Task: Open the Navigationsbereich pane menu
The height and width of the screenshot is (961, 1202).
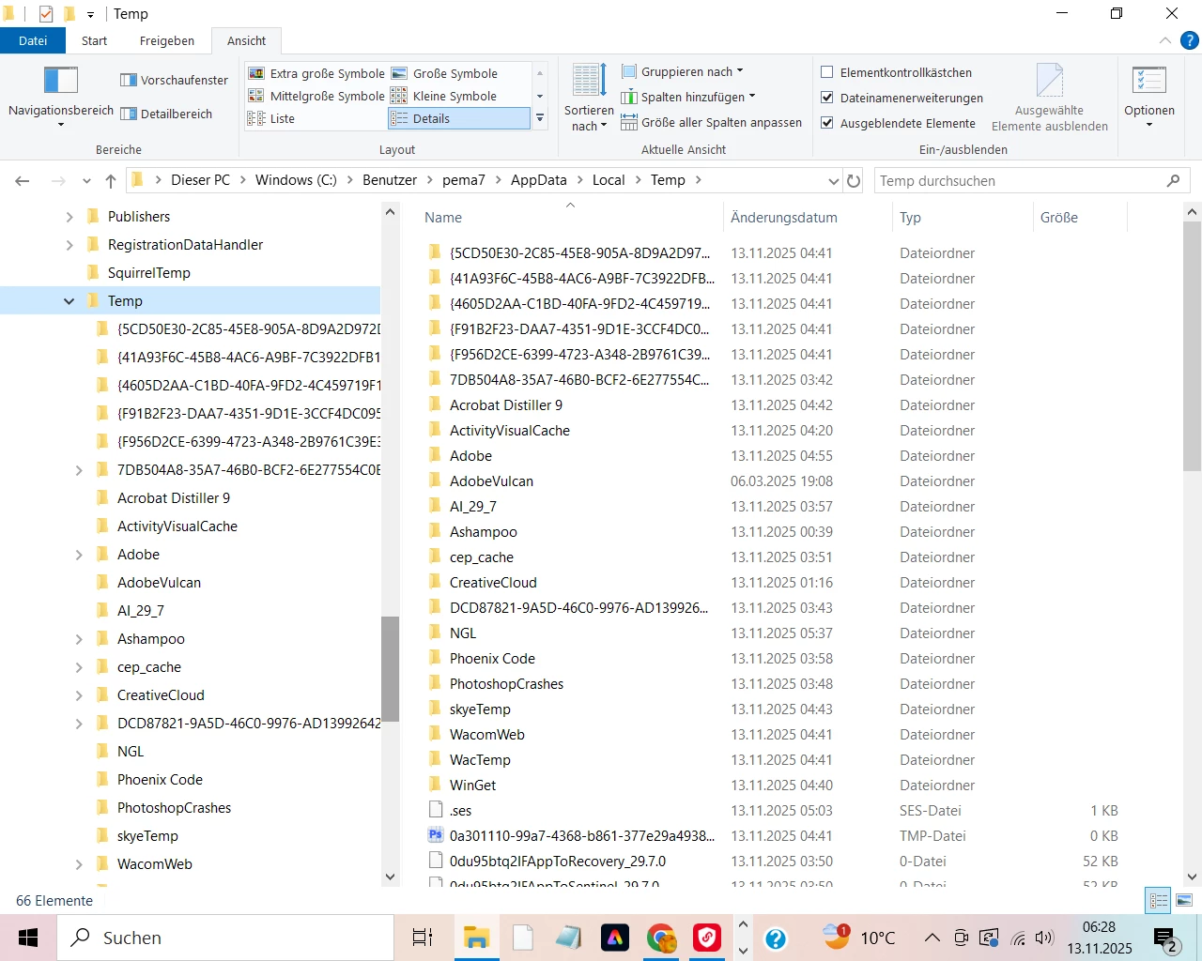Action: (x=61, y=95)
